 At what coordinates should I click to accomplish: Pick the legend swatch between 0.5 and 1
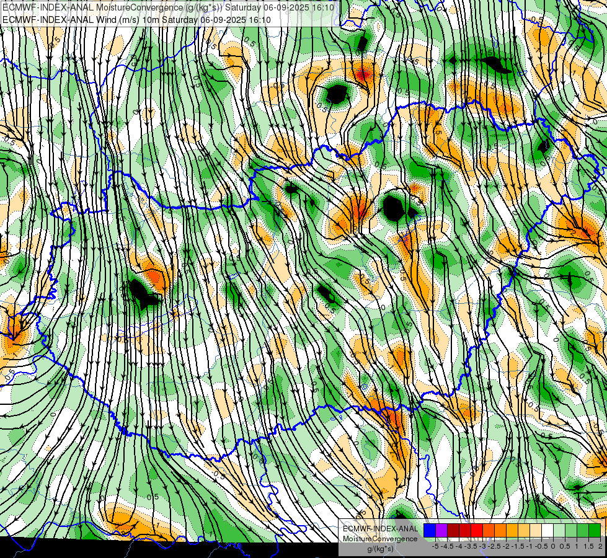[571, 530]
